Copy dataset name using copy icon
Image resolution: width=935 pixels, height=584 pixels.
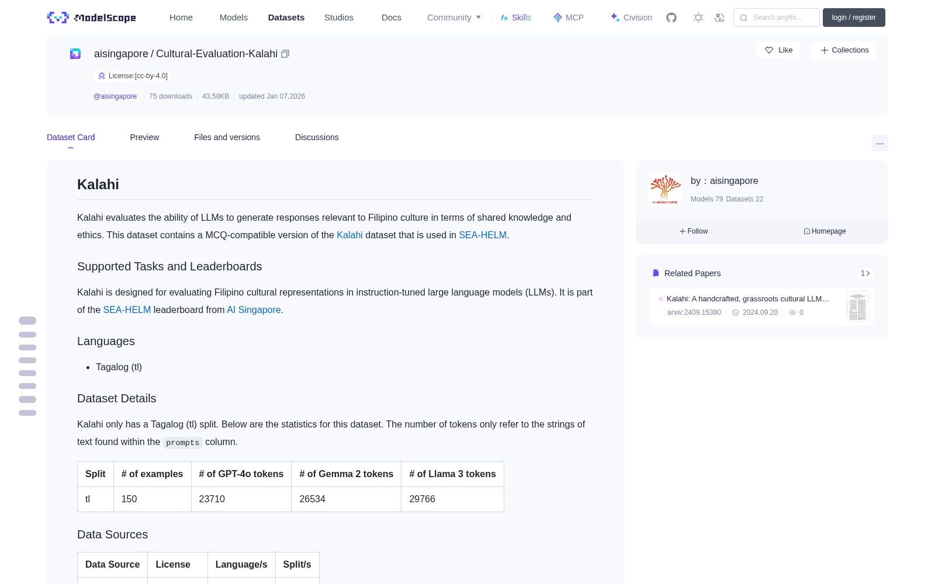[285, 54]
